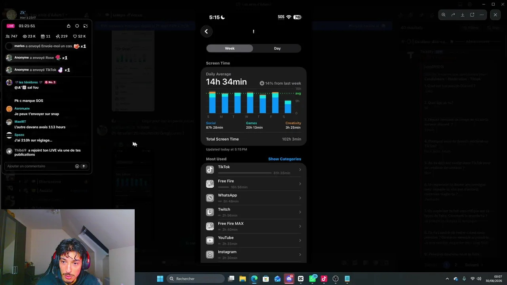Viewport: 507px width, 285px height.
Task: Open File Explorer from the taskbar
Action: coord(243,279)
